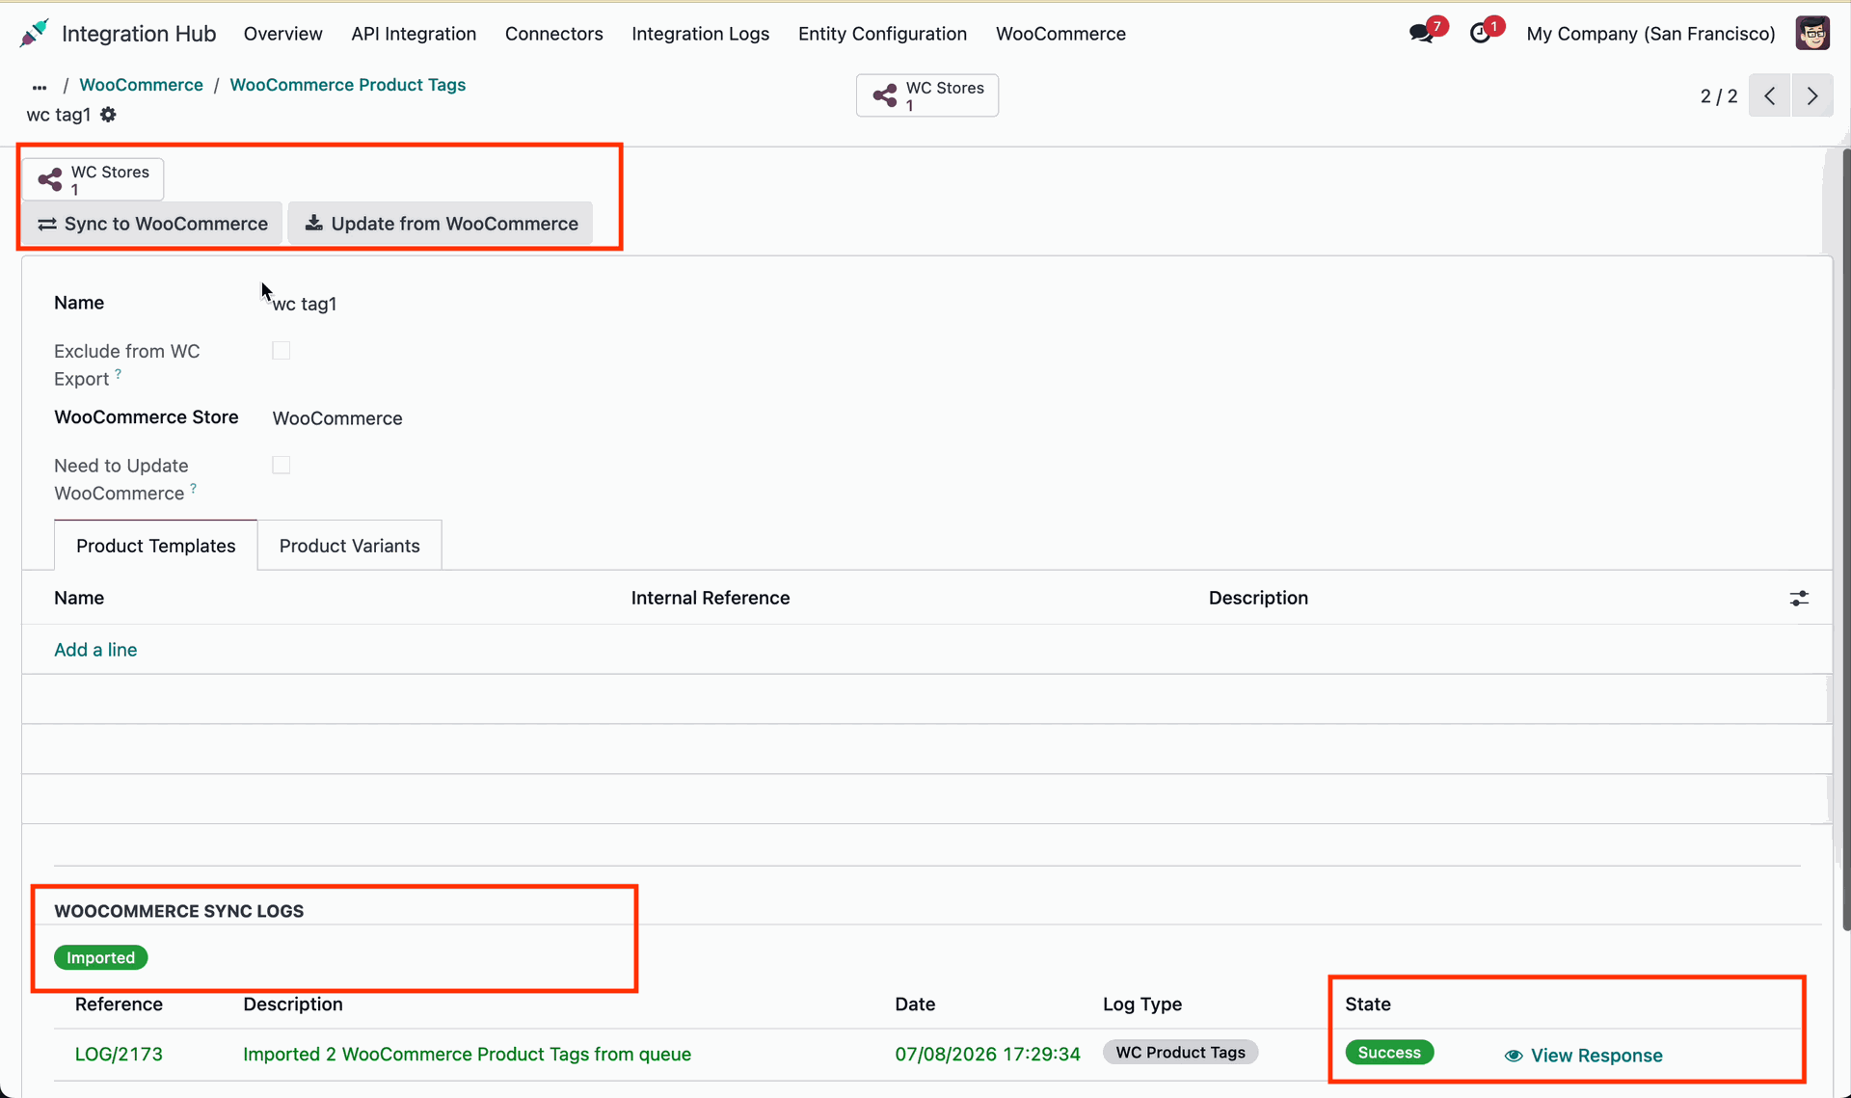
Task: Go to previous record with left arrow
Action: point(1770,95)
